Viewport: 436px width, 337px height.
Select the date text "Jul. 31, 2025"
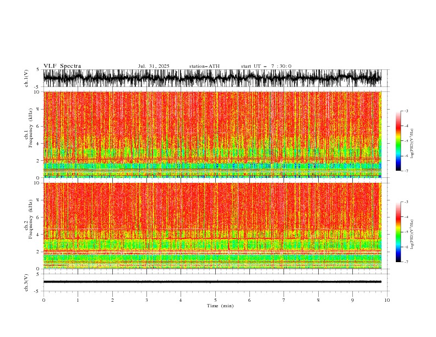(x=154, y=66)
